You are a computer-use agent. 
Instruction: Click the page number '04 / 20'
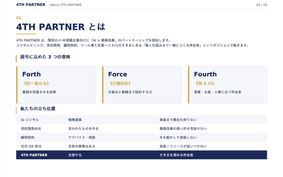click(261, 5)
